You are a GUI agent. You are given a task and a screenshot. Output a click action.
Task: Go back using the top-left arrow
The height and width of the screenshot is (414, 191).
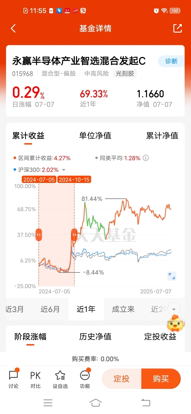pos(13,28)
